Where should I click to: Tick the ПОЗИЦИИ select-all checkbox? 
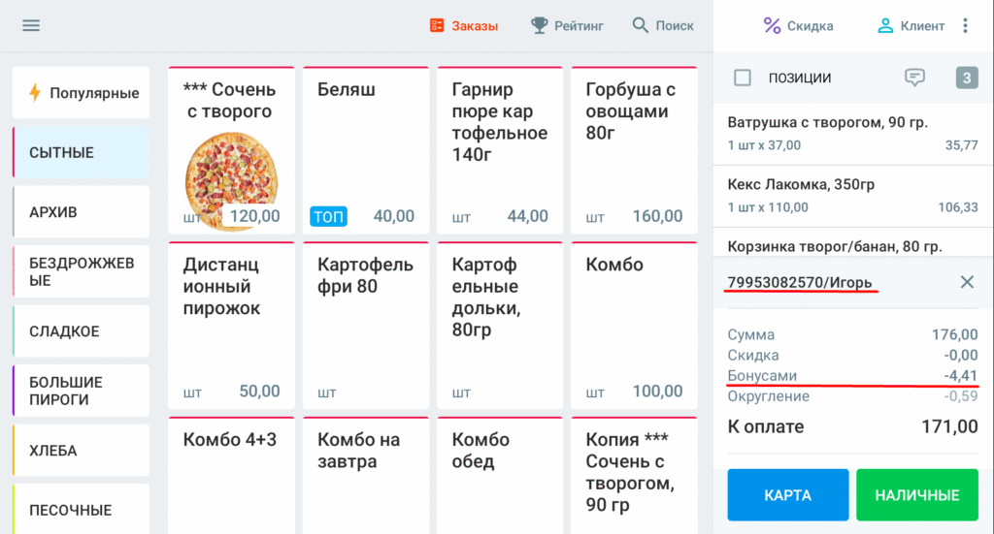coord(743,78)
